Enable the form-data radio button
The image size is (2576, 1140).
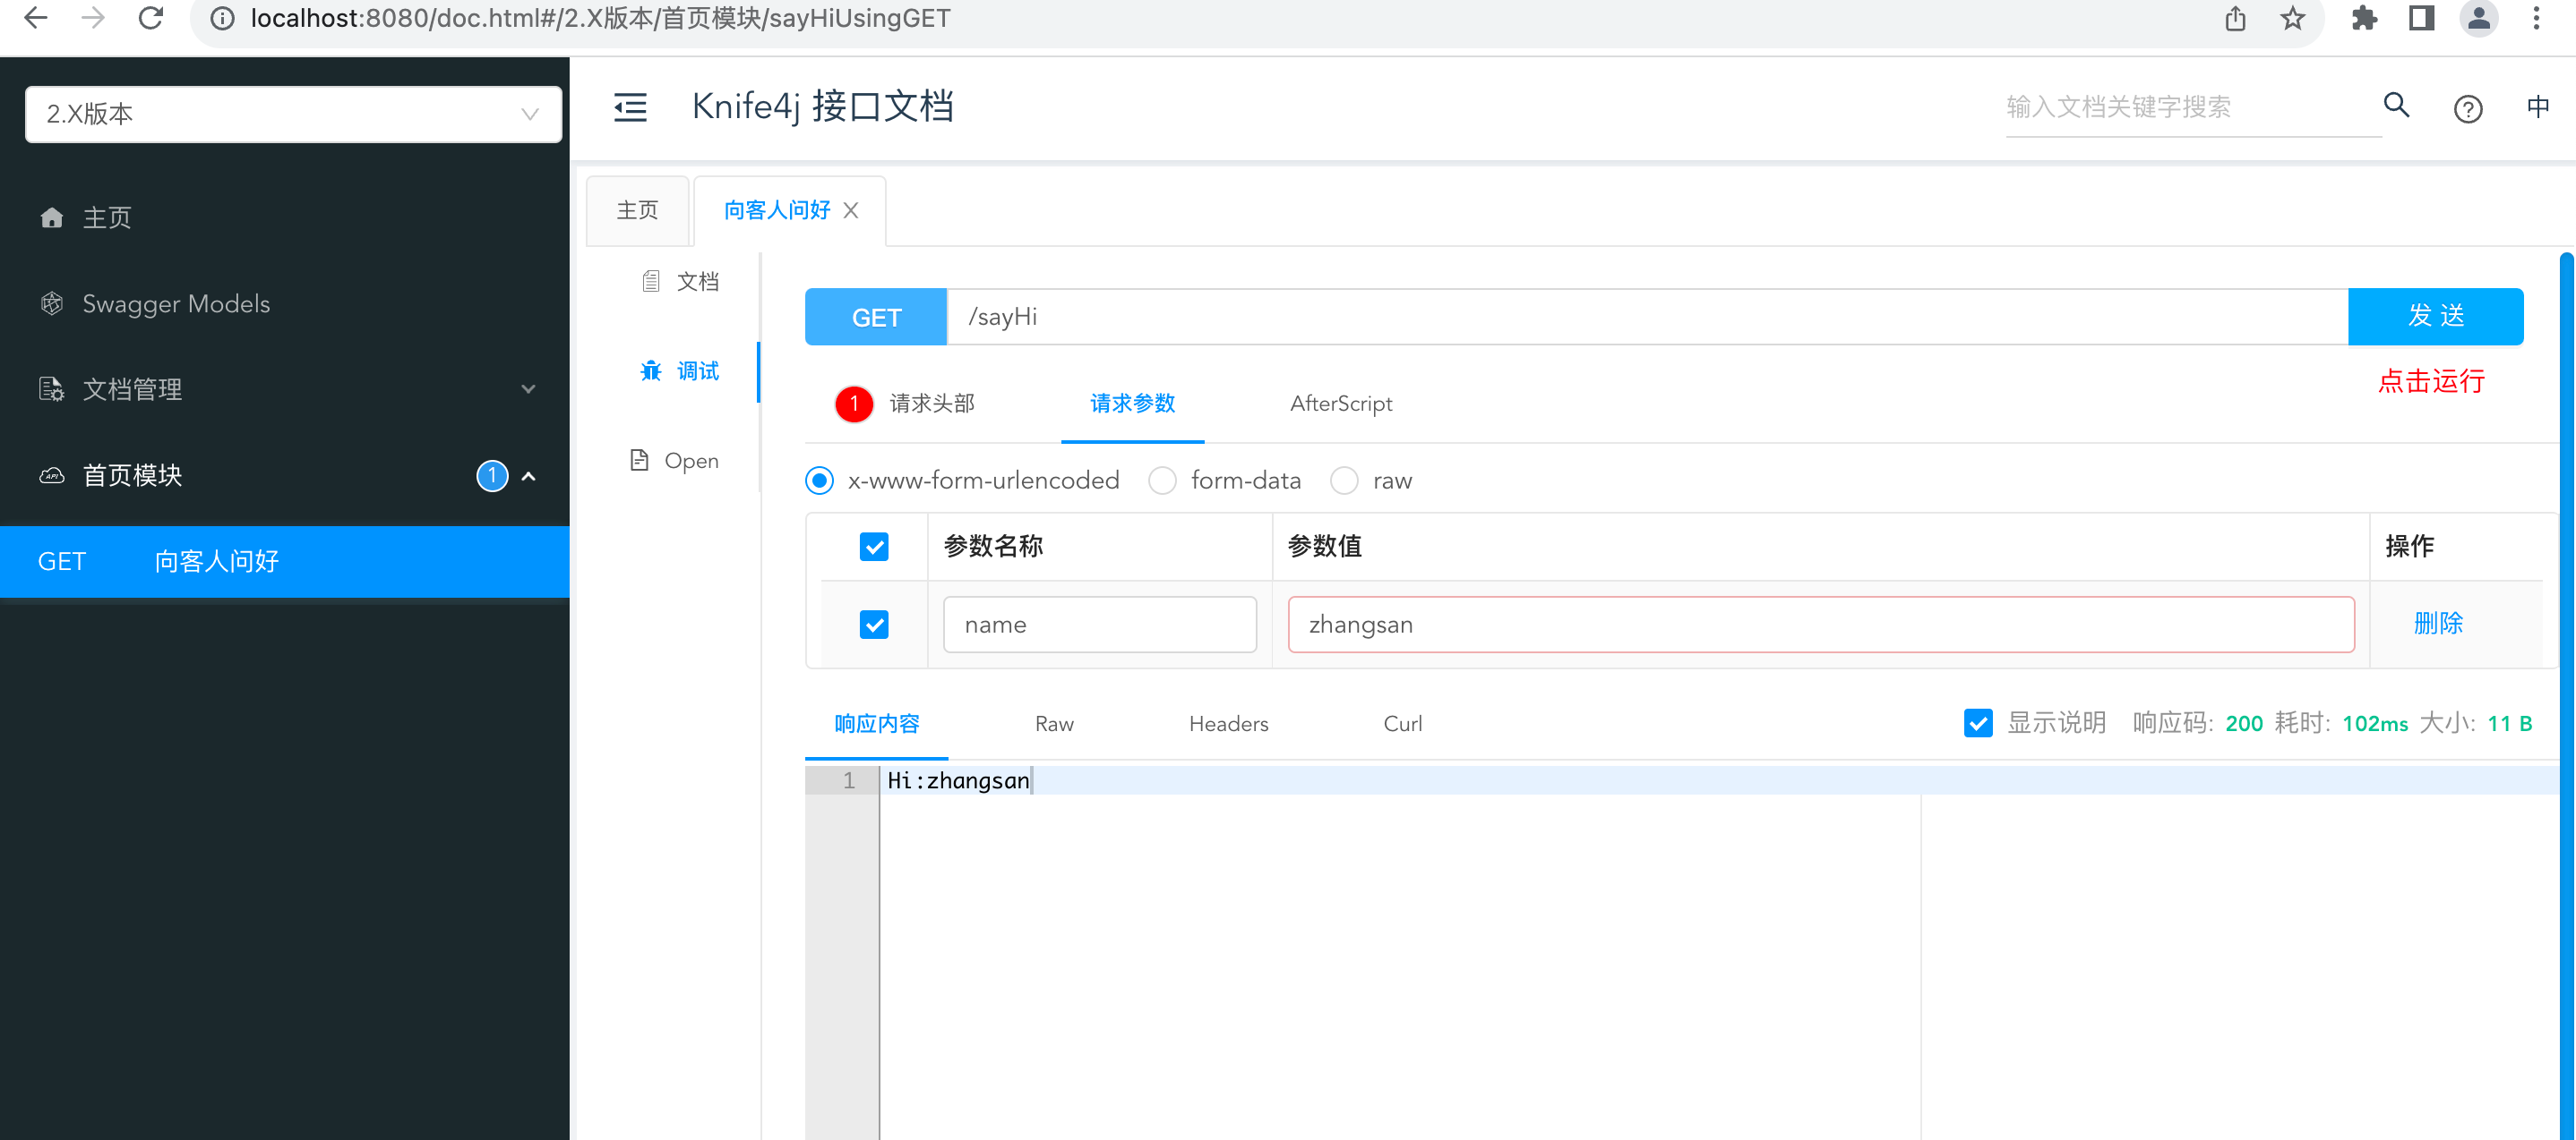point(1163,481)
